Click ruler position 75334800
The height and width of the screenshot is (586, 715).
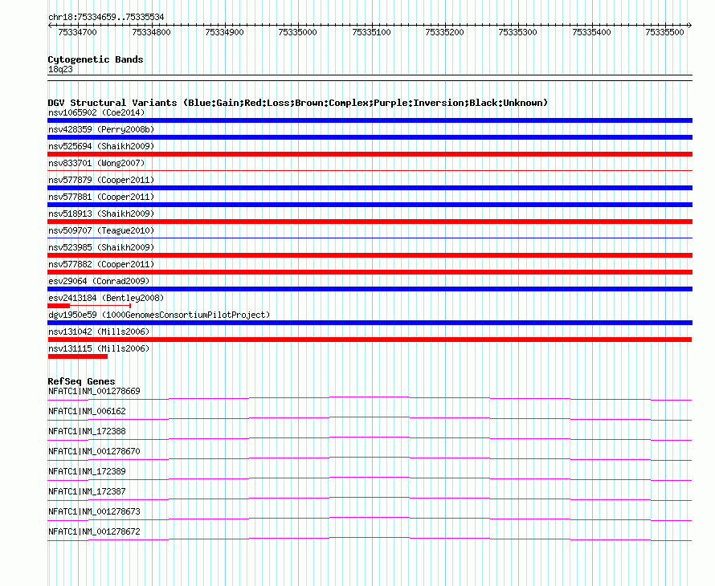[x=151, y=32]
